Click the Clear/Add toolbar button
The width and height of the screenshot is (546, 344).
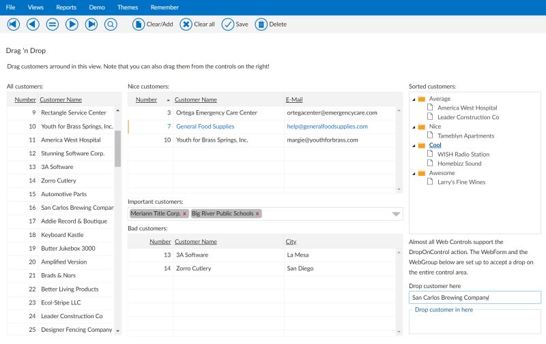(152, 25)
